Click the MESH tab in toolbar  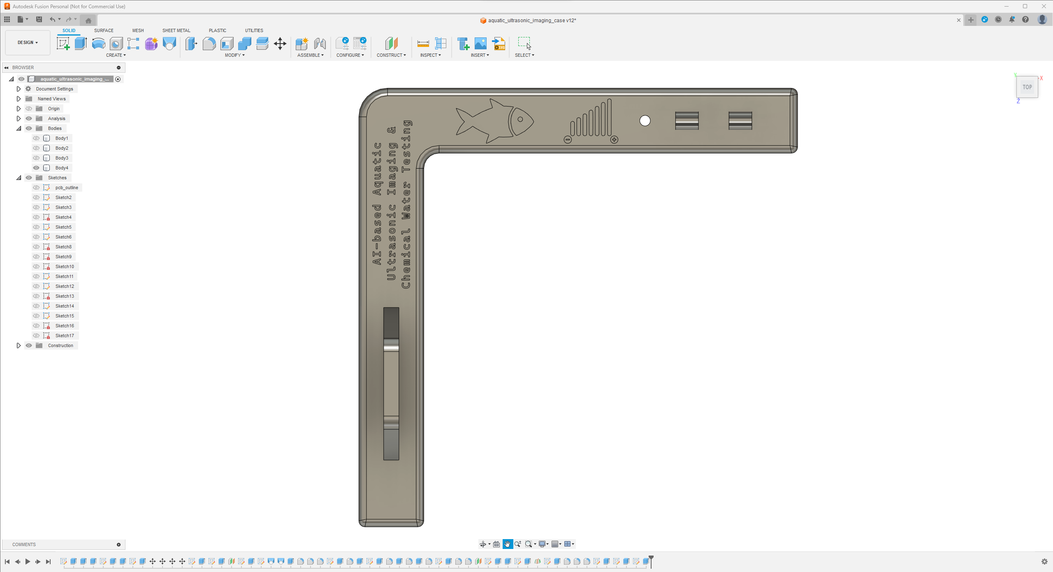pos(138,30)
